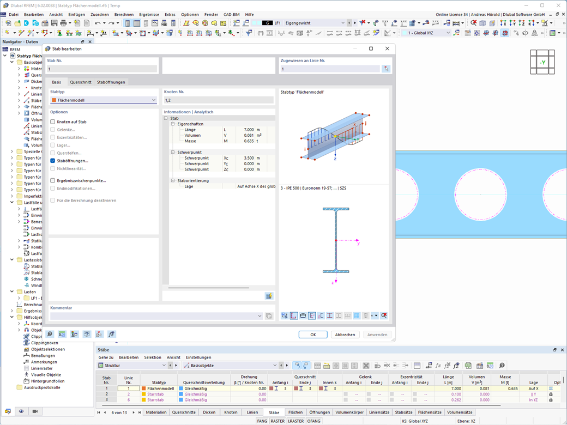Open search help icon at dialog bottom-left
Image resolution: width=567 pixels, height=425 pixels.
(50, 335)
